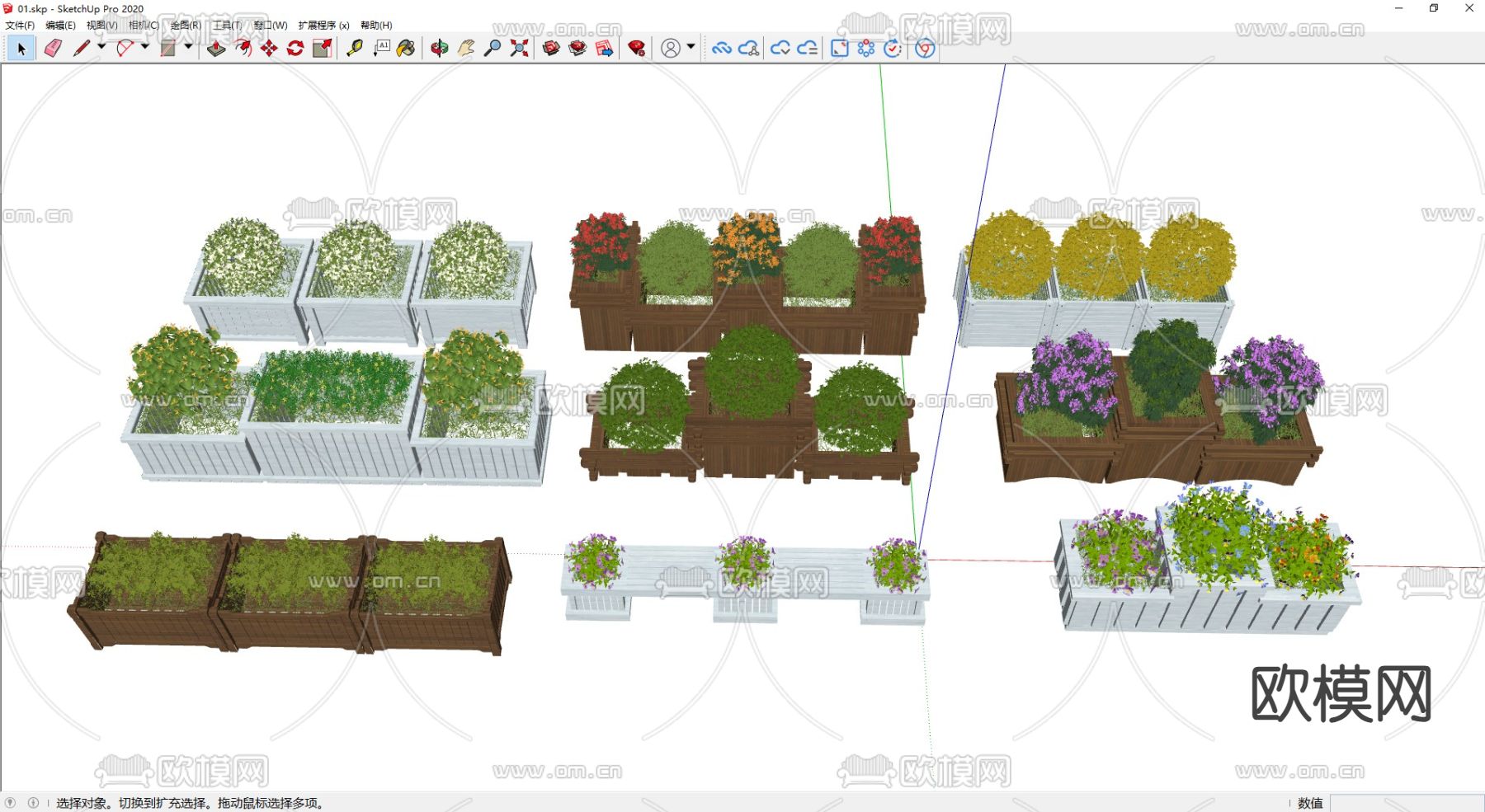Viewport: 1485px width, 812px height.
Task: Click the three brown grass planter boxes
Action: click(289, 592)
